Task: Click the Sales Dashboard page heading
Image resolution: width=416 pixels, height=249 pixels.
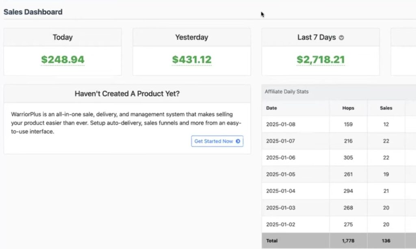Action: point(33,12)
